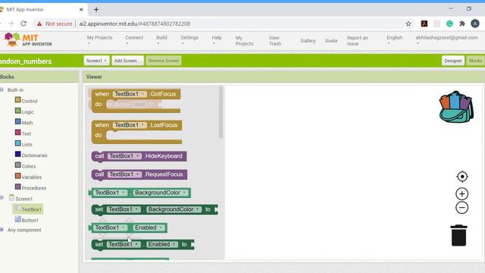Click the Not secure warning icon
Screen dimensions: 485x273
coord(39,24)
